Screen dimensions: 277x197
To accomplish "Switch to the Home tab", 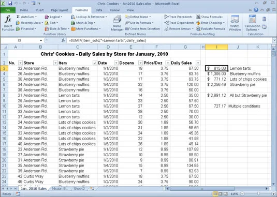I will 24,10.
